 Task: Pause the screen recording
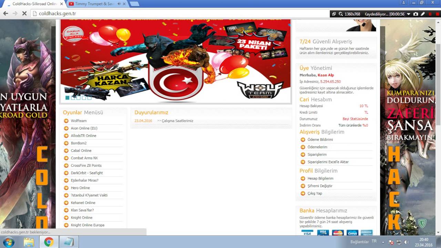click(430, 14)
